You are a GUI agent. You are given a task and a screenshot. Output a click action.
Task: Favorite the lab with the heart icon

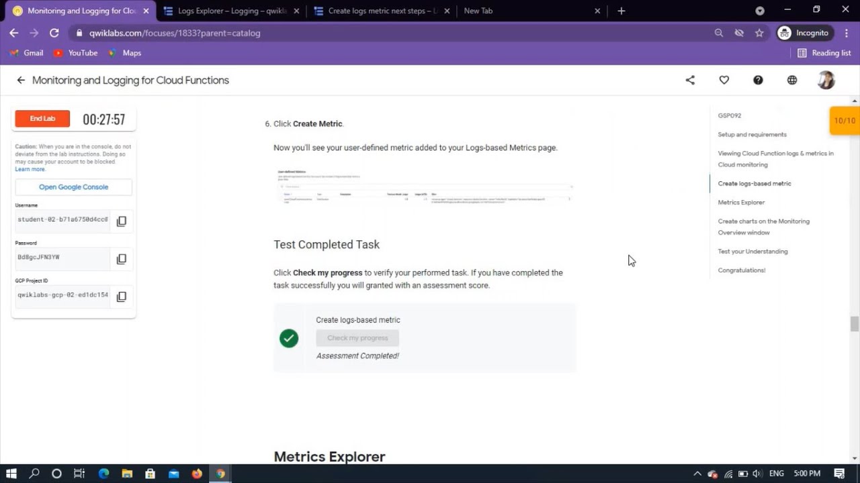[x=724, y=80]
